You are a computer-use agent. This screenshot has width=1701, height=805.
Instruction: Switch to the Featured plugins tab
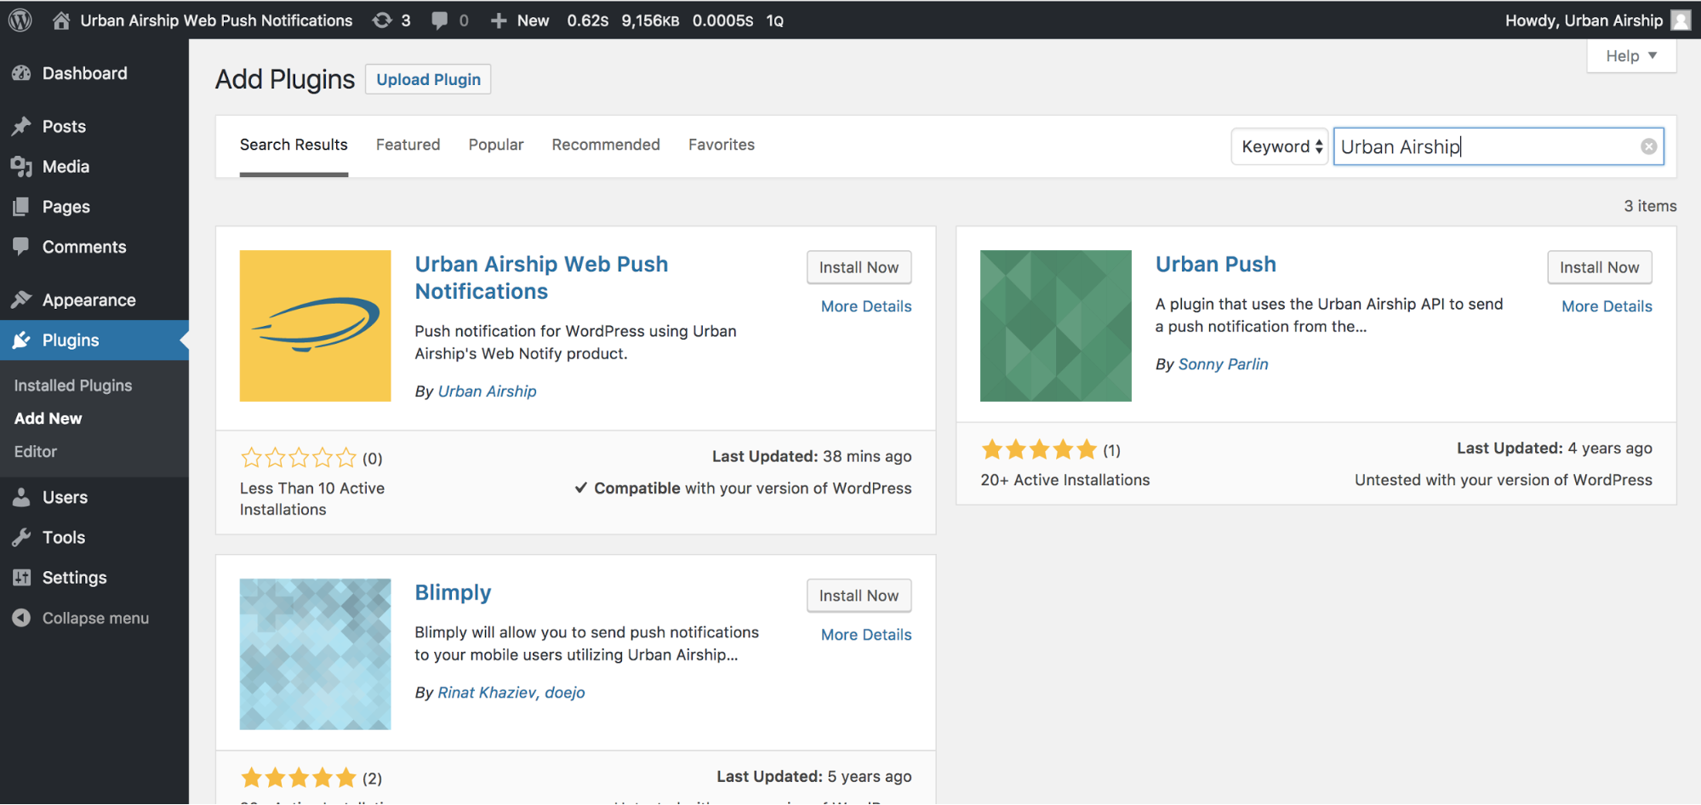(408, 145)
